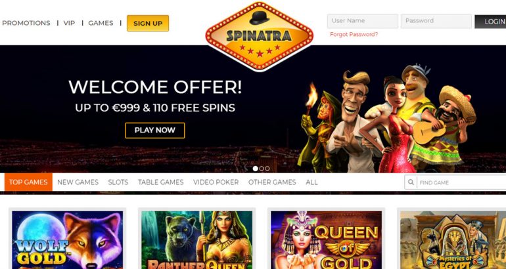Viewport: 506px width, 269px height.
Task: Go to the VIP page
Action: [69, 23]
